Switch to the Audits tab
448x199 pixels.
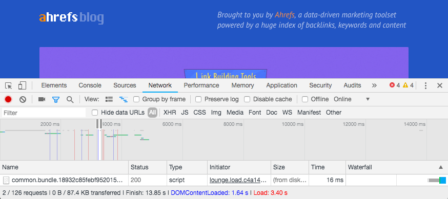coord(352,85)
